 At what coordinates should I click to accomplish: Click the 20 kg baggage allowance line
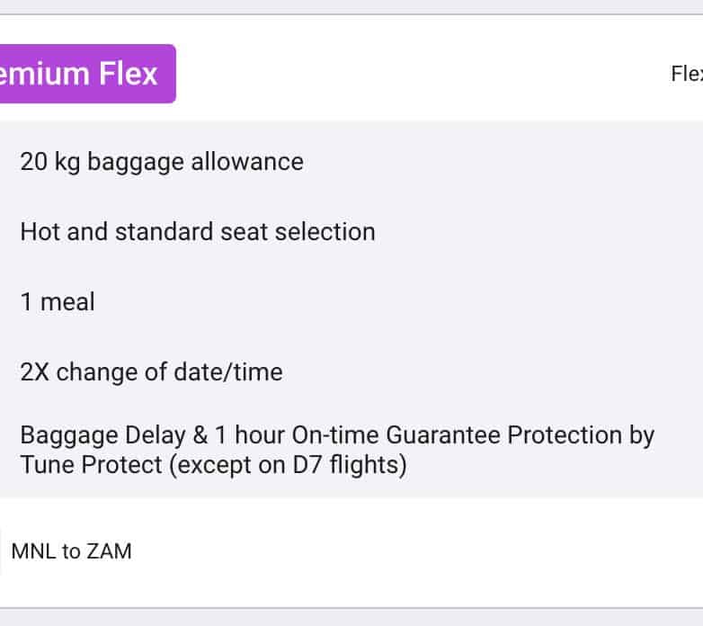(x=162, y=162)
